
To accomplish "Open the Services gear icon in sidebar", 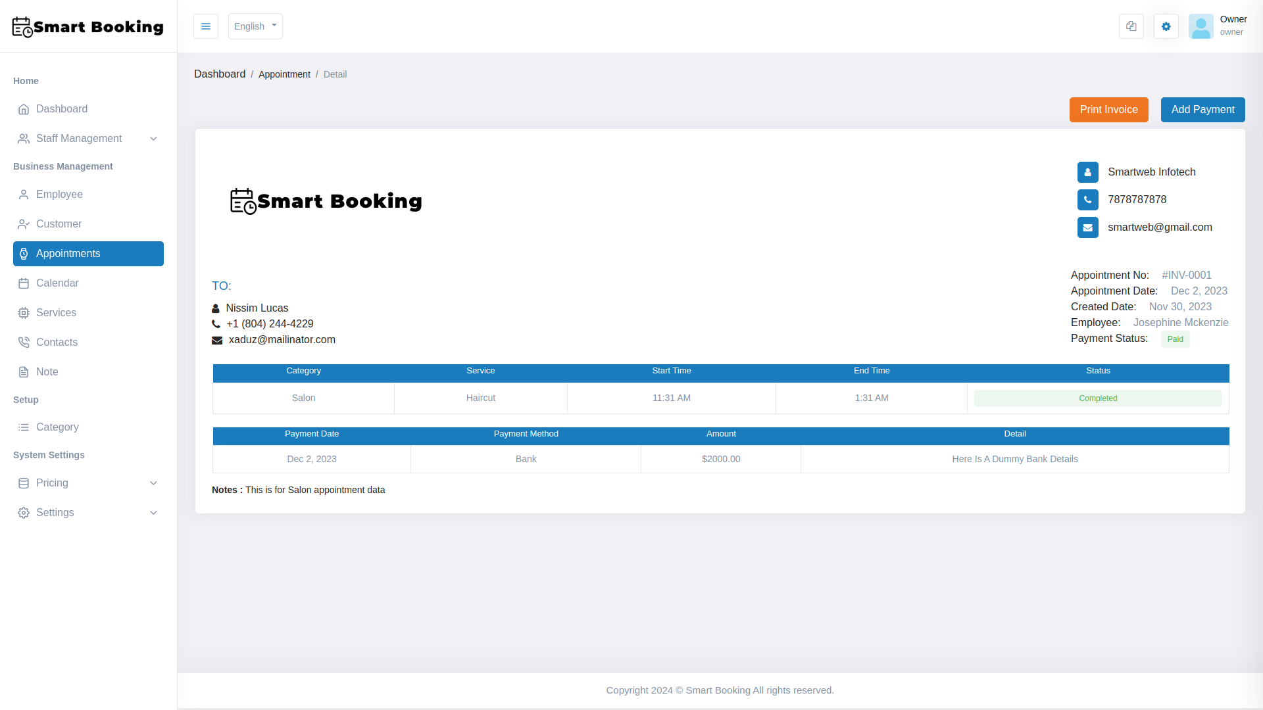I will pos(24,313).
